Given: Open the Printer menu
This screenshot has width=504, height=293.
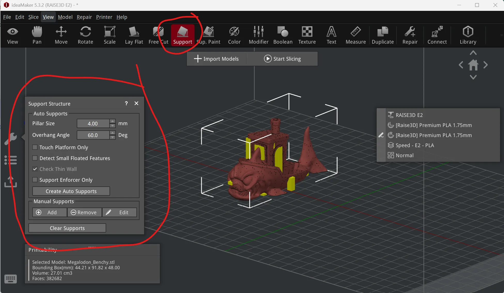Looking at the screenshot, I should coord(104,17).
